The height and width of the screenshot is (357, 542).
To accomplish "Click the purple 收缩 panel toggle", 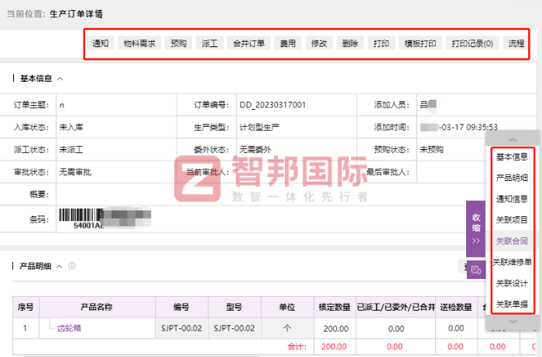I will click(476, 229).
